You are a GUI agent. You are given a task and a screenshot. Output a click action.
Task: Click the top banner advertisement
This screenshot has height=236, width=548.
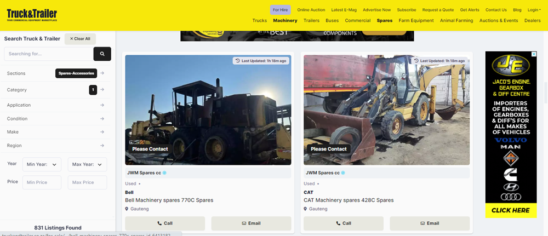[297, 36]
